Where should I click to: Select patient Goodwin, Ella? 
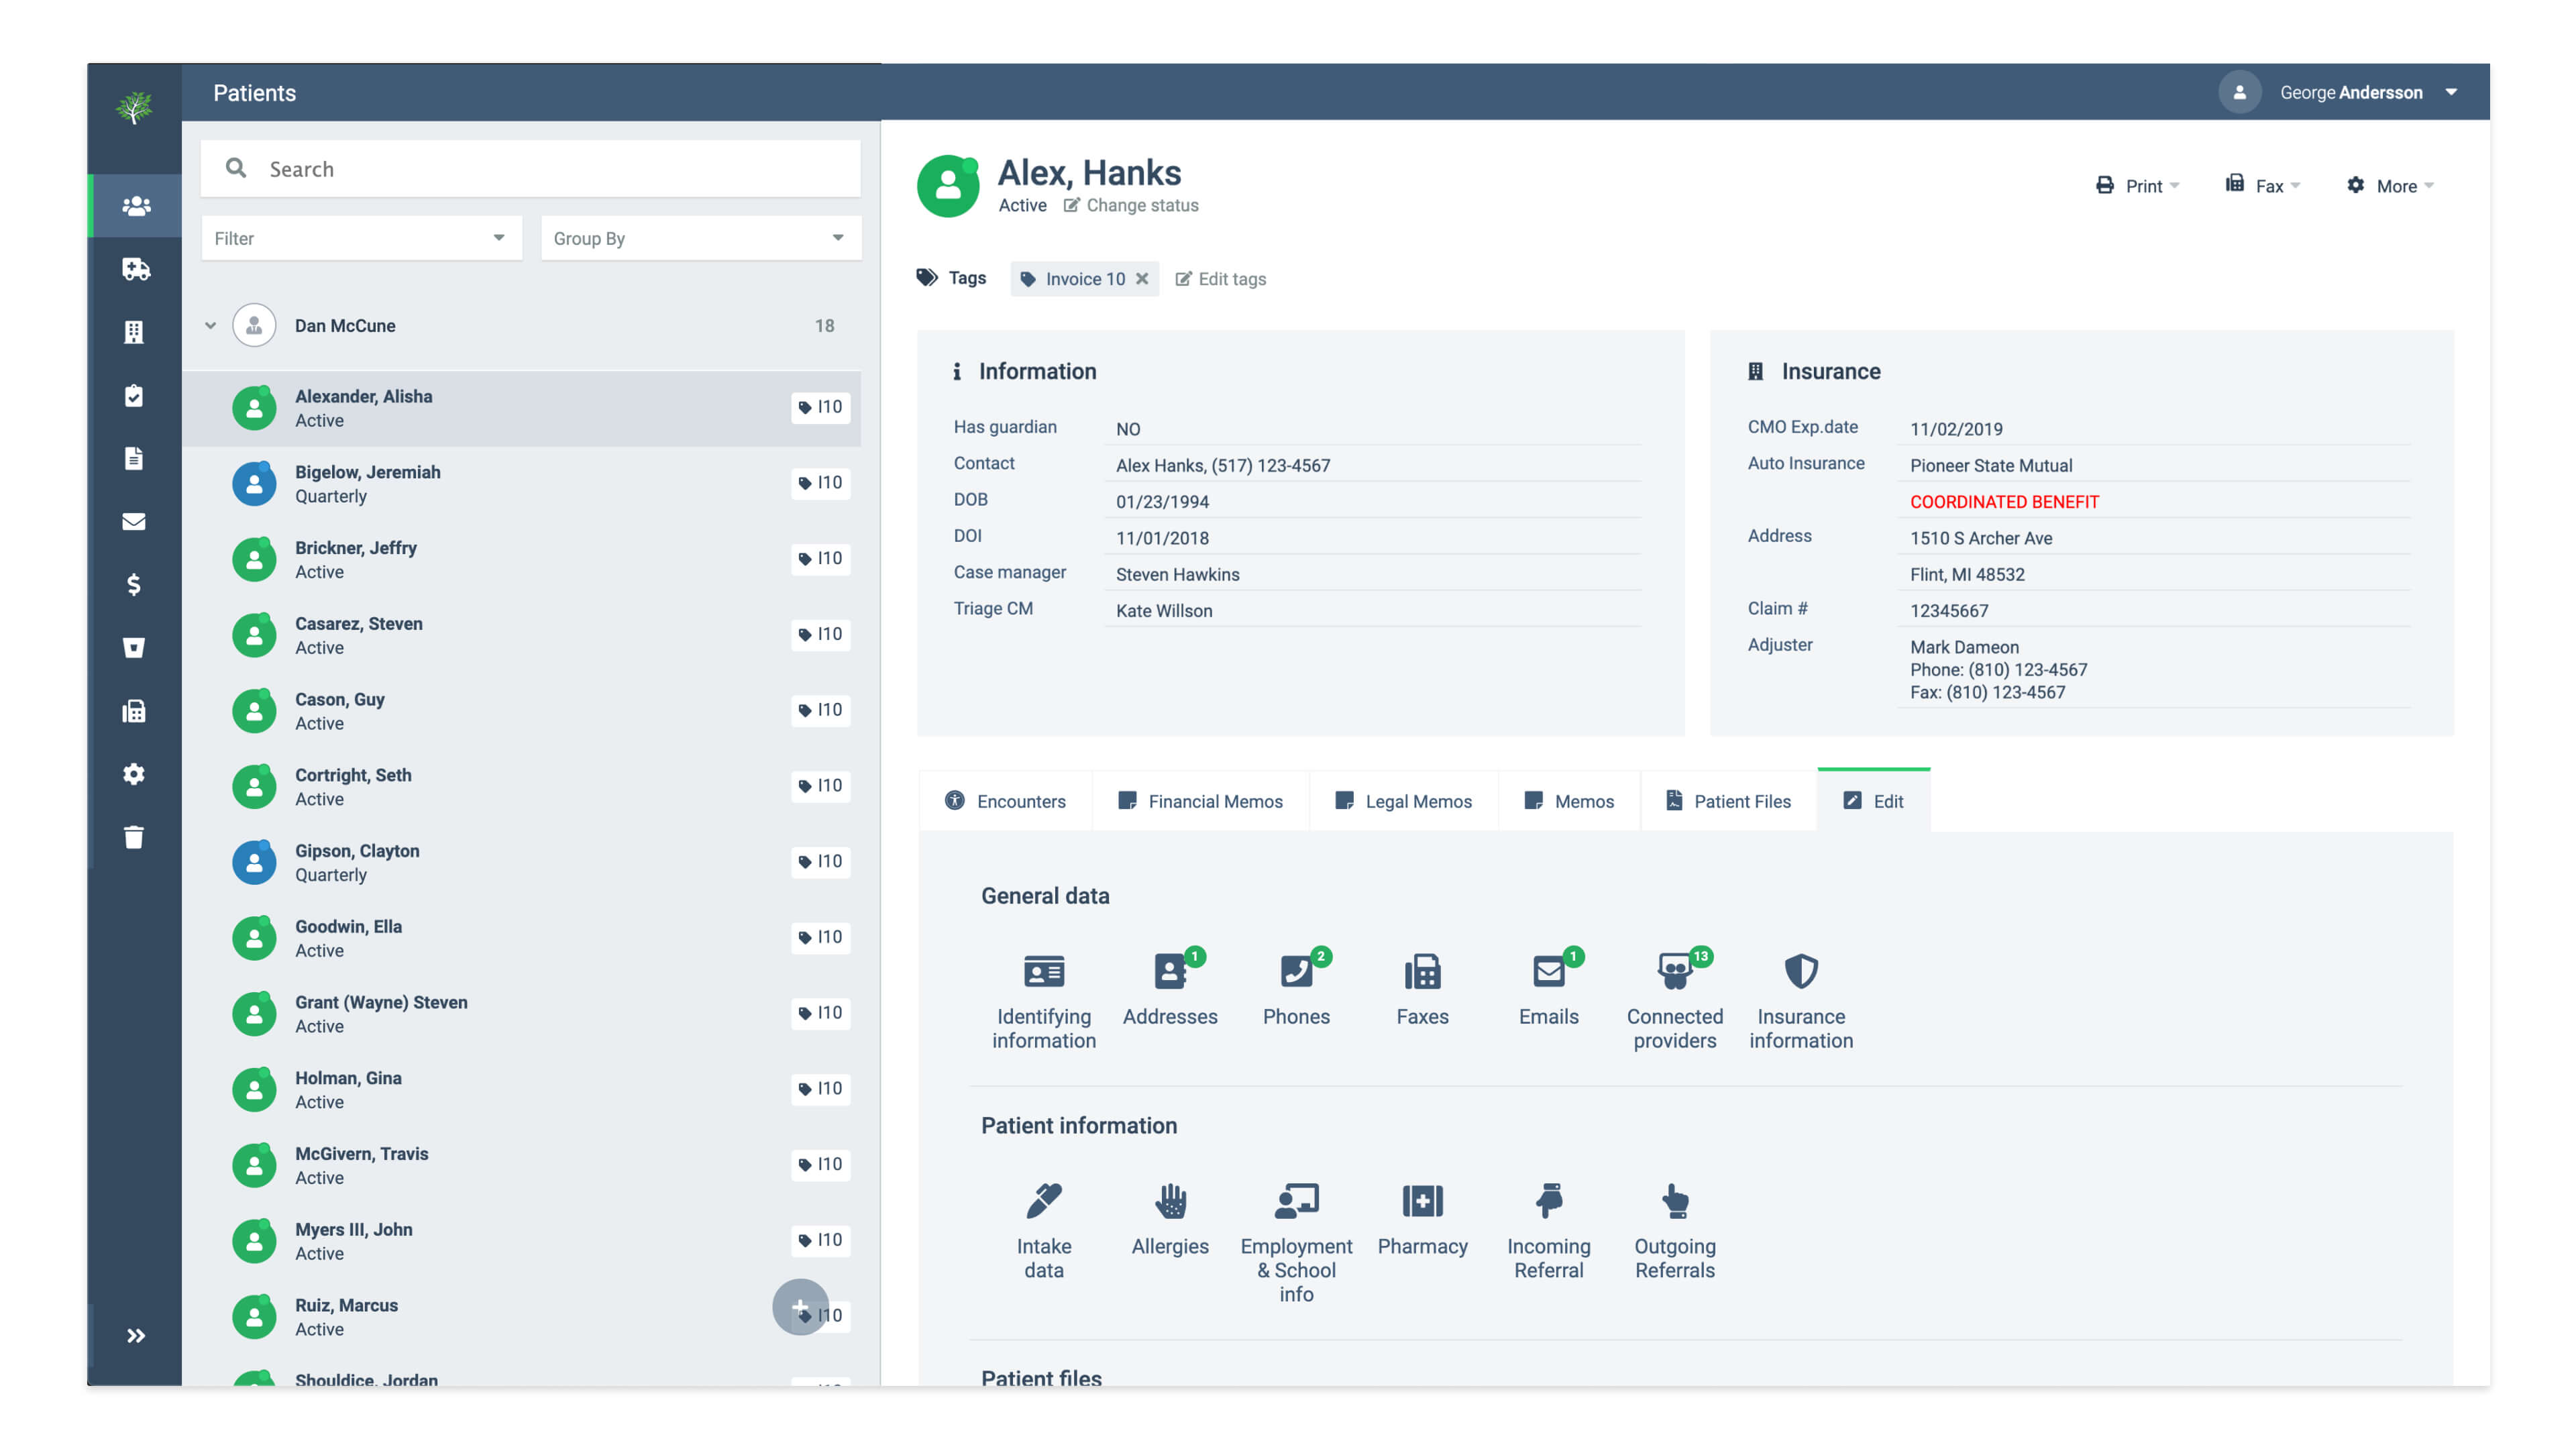[x=521, y=938]
